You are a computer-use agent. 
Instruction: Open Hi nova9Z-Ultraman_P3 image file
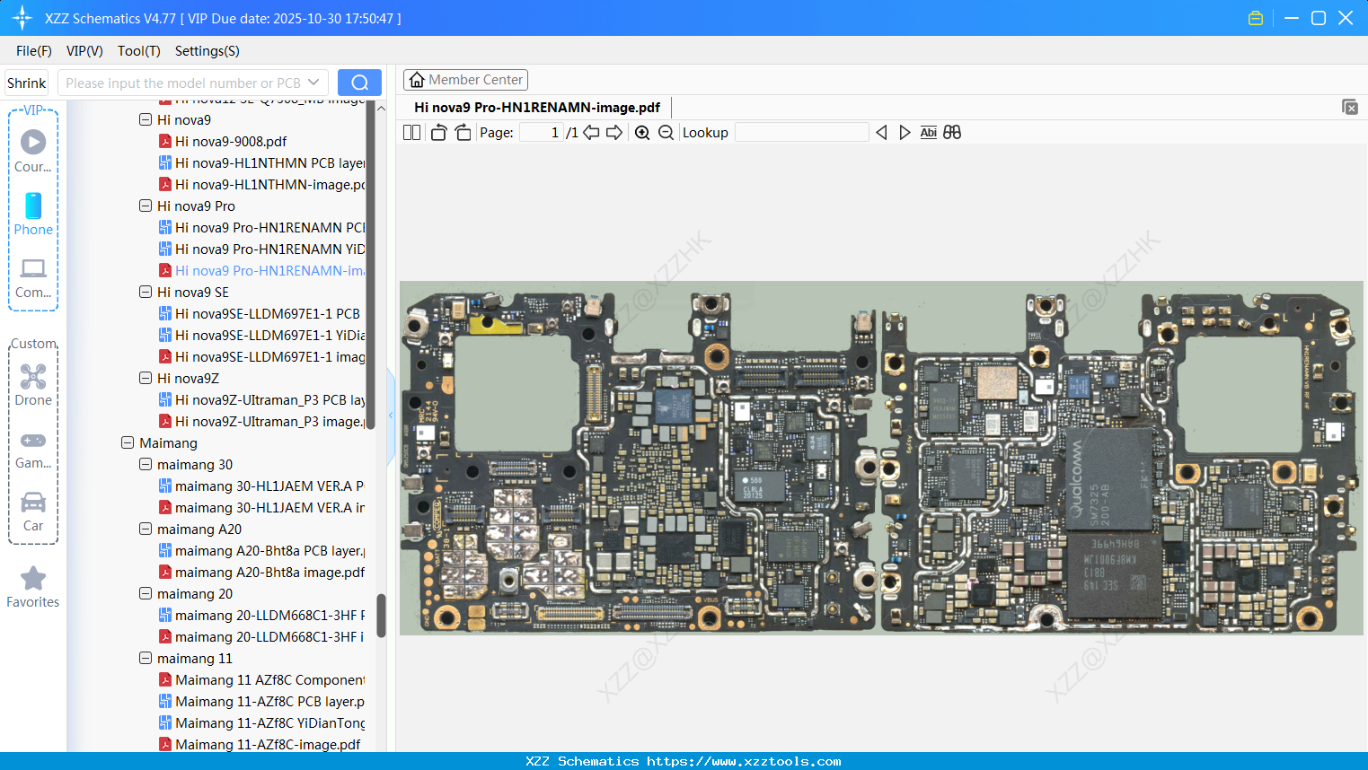tap(261, 421)
